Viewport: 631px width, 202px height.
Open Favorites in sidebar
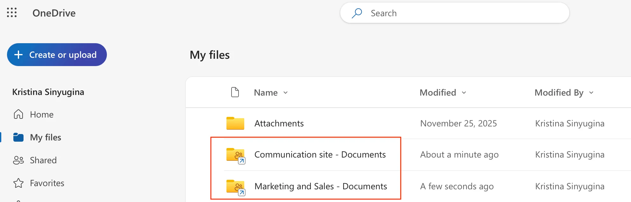(47, 183)
